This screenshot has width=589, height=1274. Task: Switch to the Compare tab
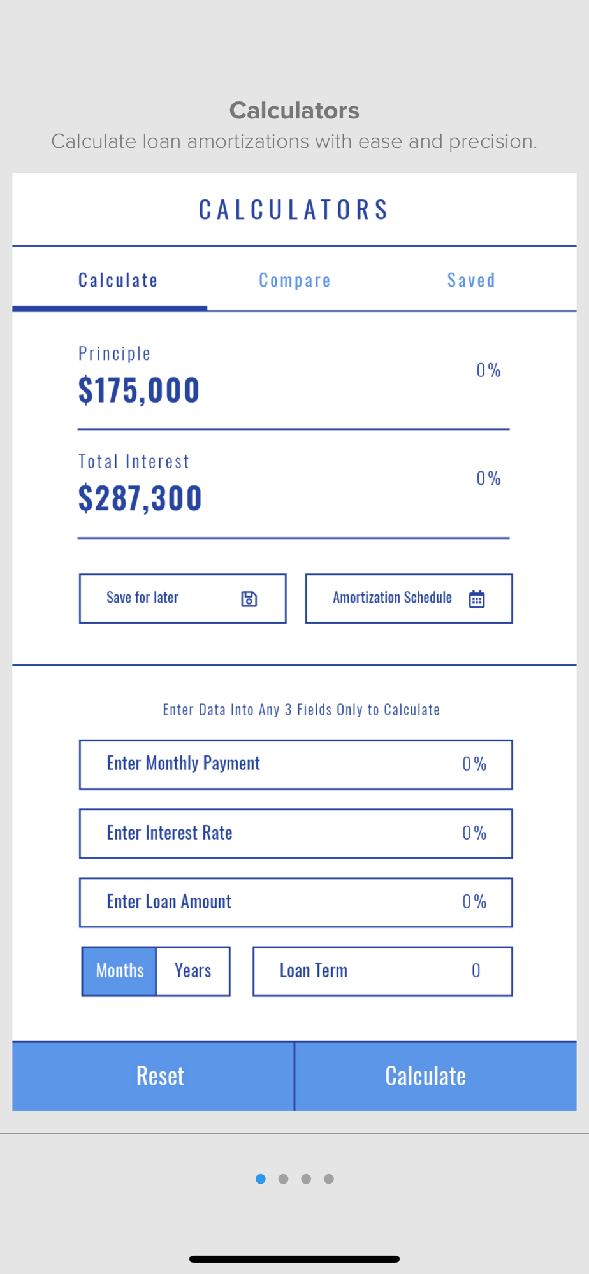294,280
